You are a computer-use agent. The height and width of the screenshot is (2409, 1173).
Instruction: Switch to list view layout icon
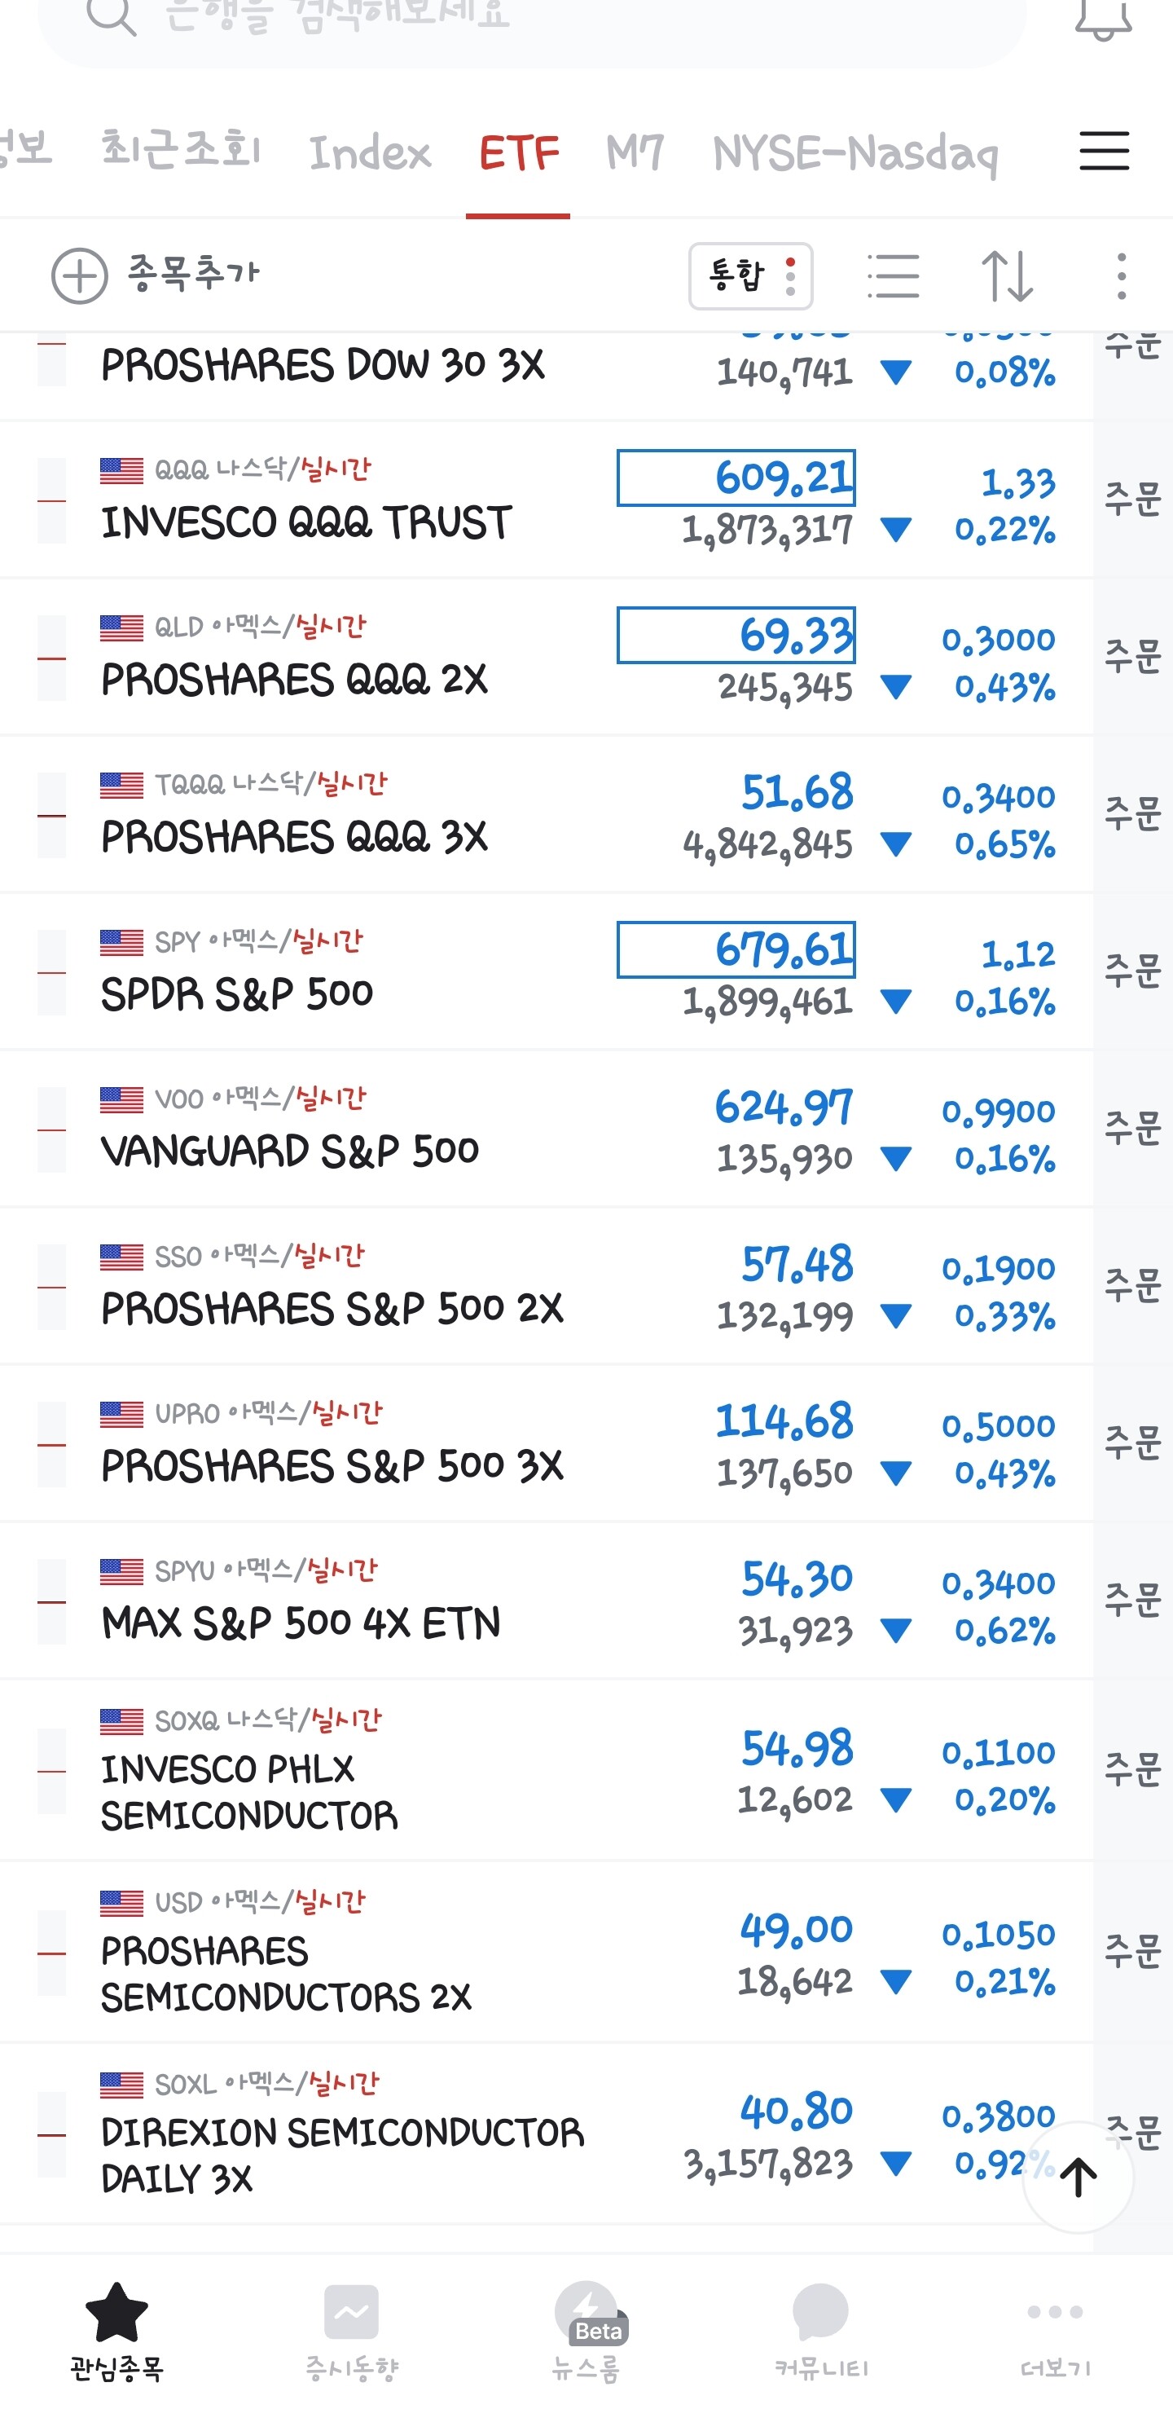click(893, 277)
